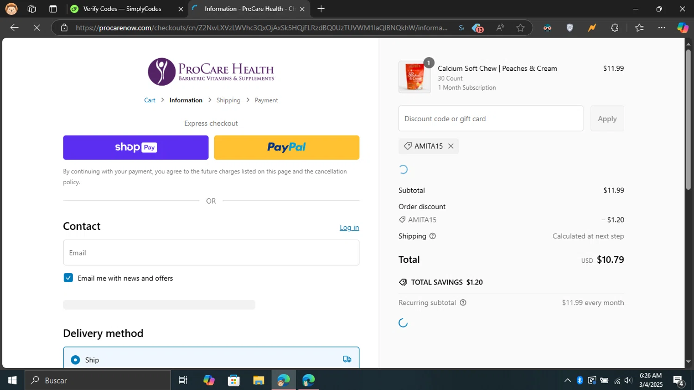This screenshot has width=694, height=390.
Task: Go back to Cart breadcrumb
Action: (x=149, y=100)
